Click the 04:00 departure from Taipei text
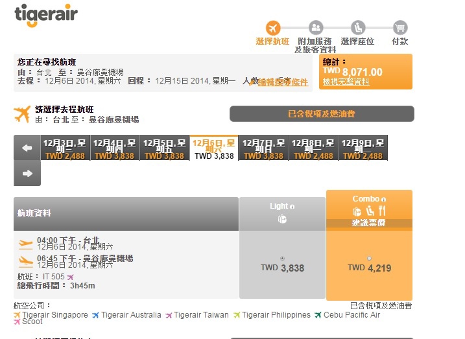 pos(68,240)
